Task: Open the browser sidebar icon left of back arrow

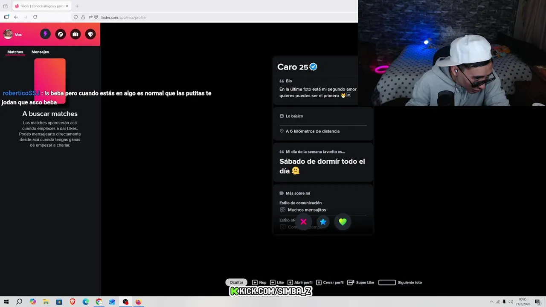Action: tap(6, 17)
